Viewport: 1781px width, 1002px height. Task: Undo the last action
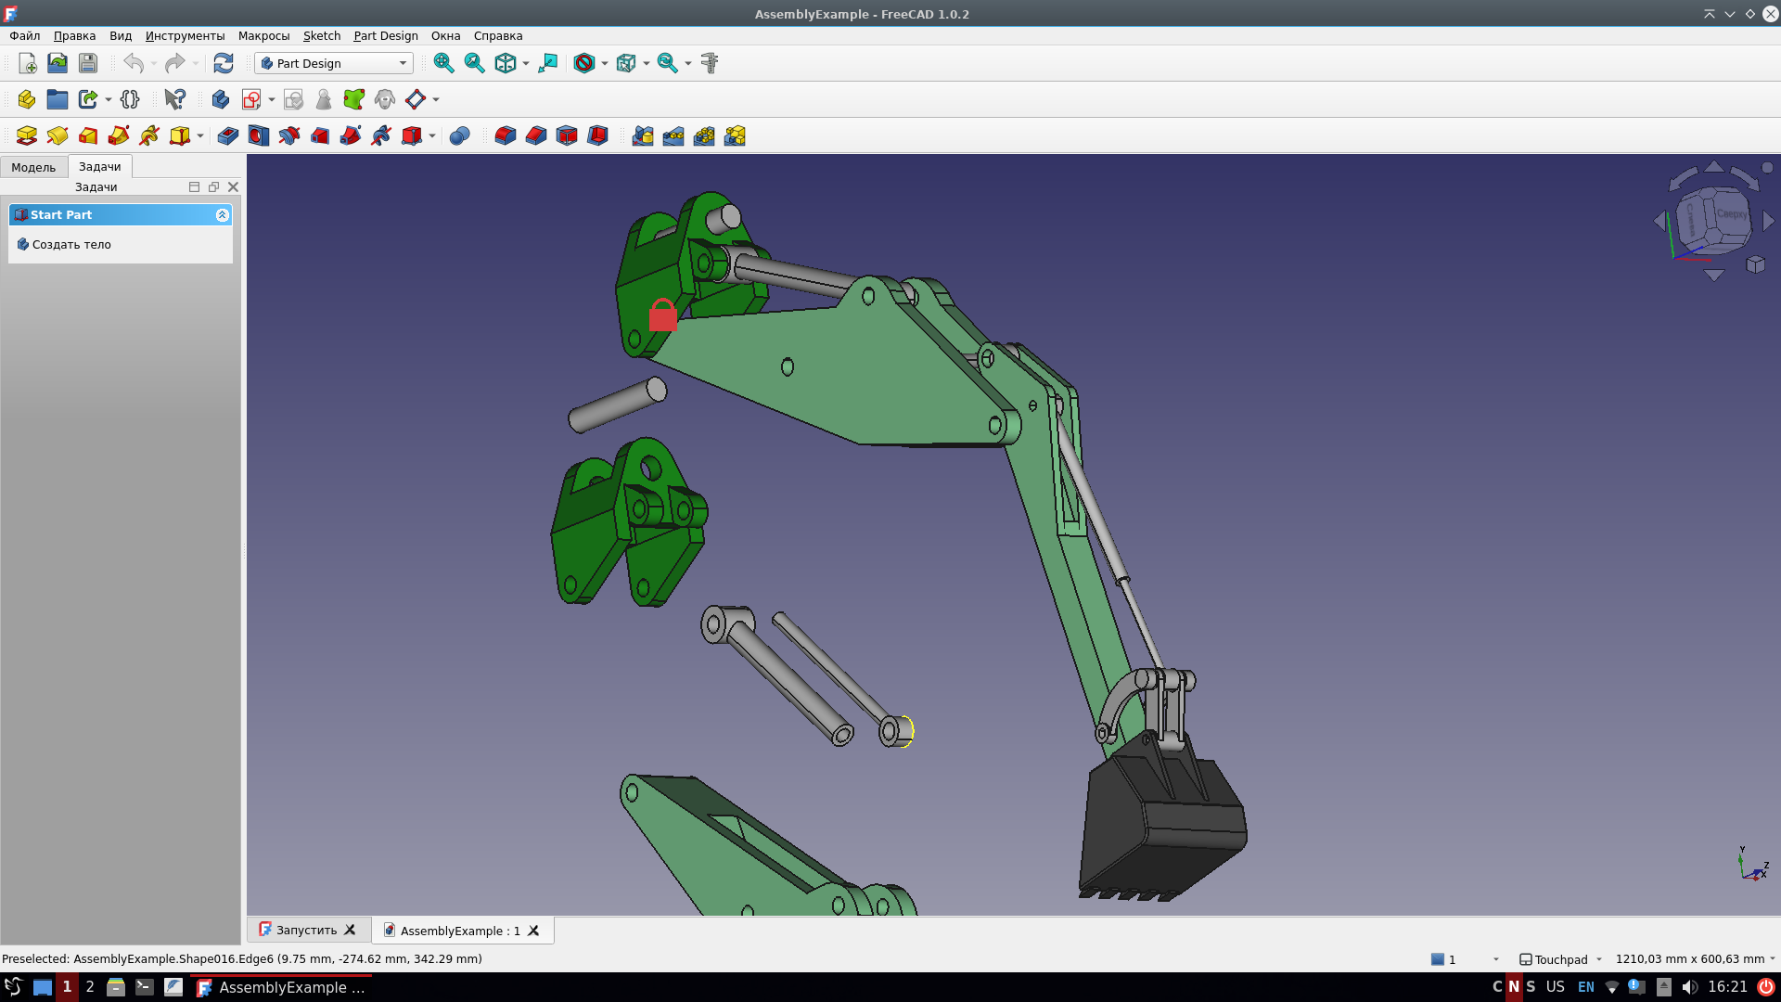click(132, 63)
